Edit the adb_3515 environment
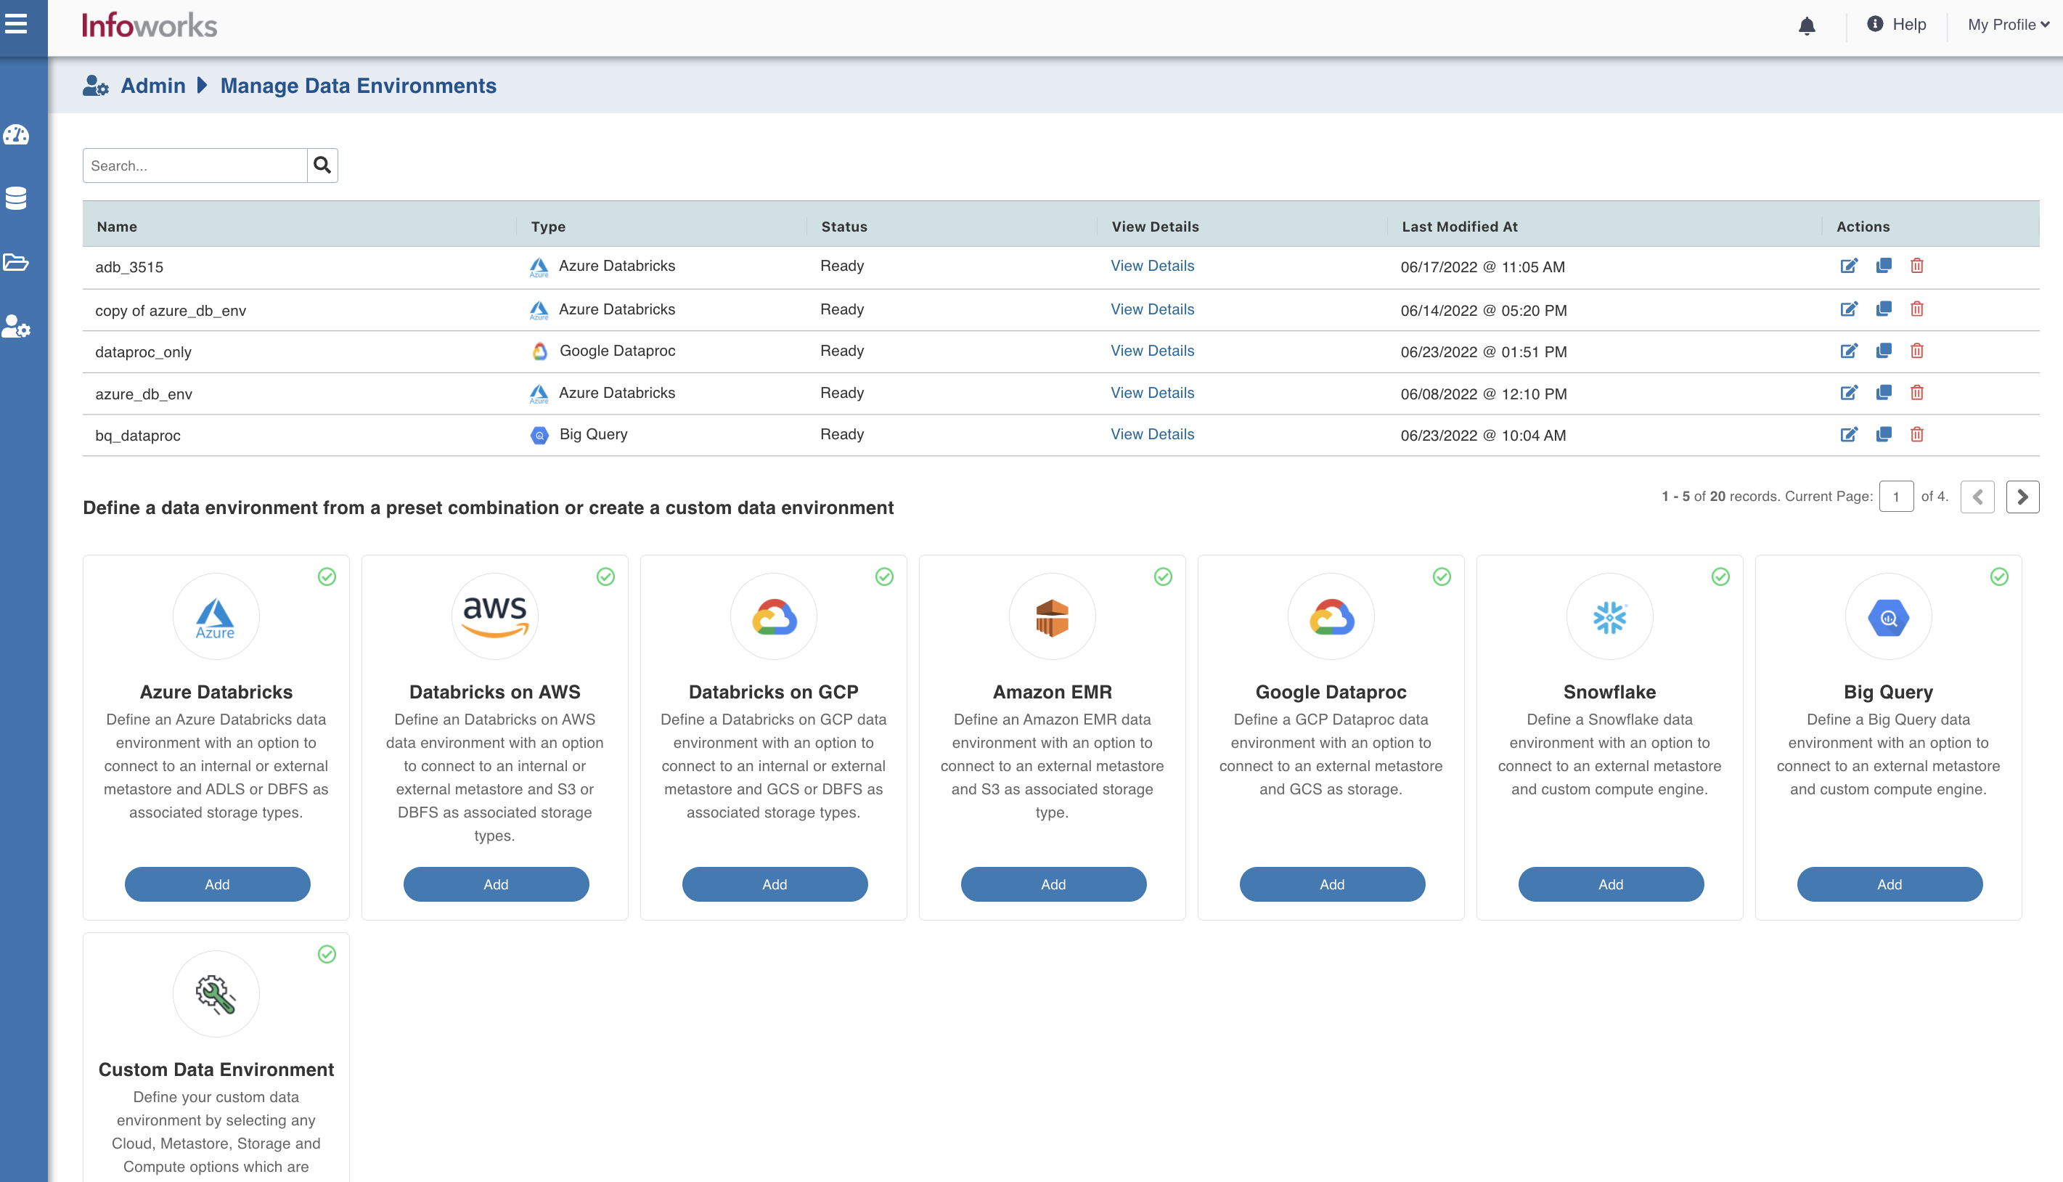This screenshot has height=1182, width=2063. pos(1849,266)
